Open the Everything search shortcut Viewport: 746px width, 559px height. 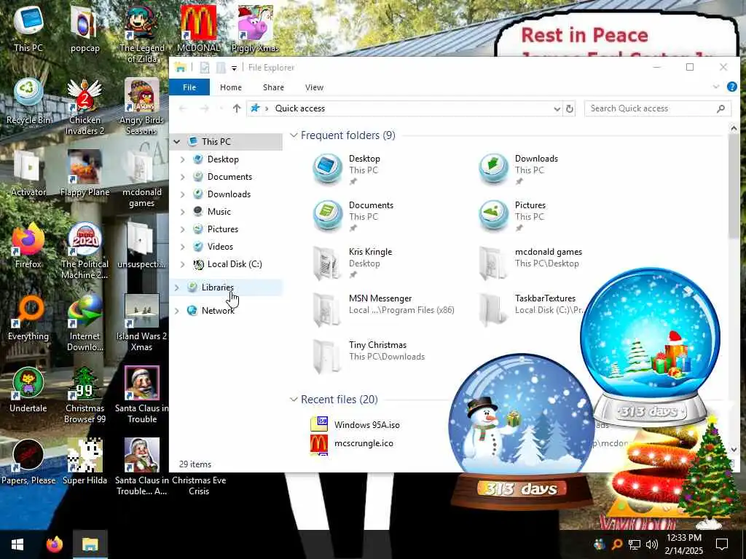[x=28, y=318]
